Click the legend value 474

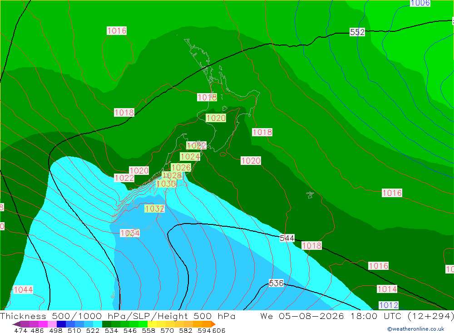[20, 330]
